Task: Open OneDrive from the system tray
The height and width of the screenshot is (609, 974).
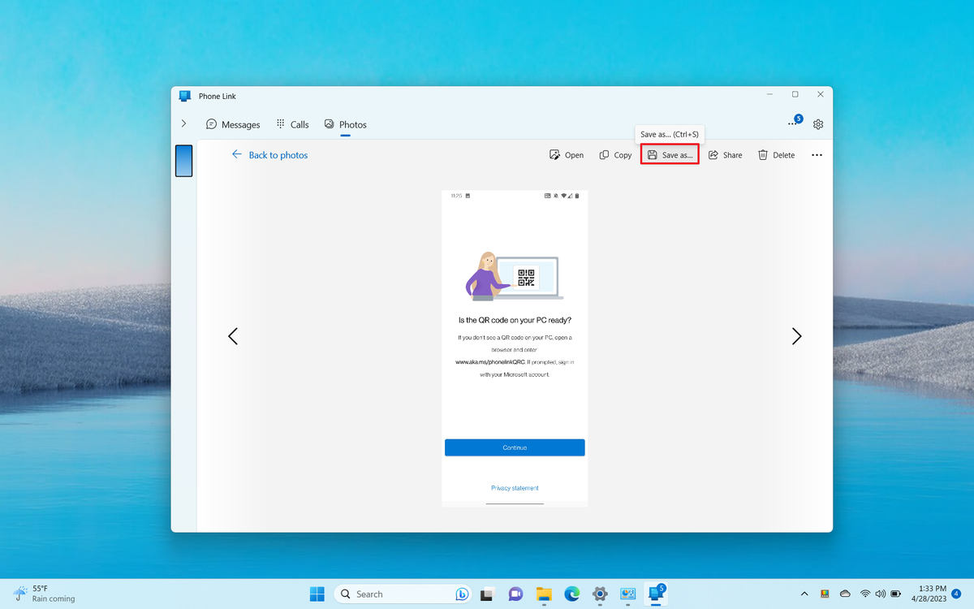Action: pyautogui.click(x=844, y=594)
